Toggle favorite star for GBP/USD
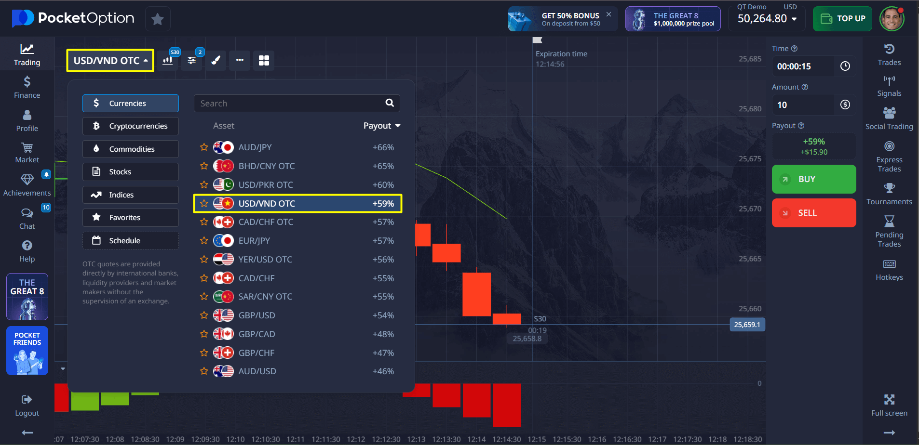Screen dimensions: 919x445 [x=204, y=315]
